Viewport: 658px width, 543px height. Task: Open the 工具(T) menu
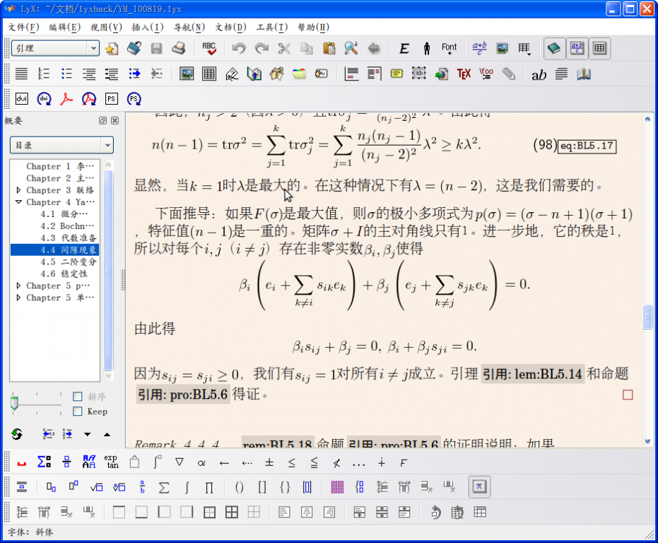pos(271,27)
